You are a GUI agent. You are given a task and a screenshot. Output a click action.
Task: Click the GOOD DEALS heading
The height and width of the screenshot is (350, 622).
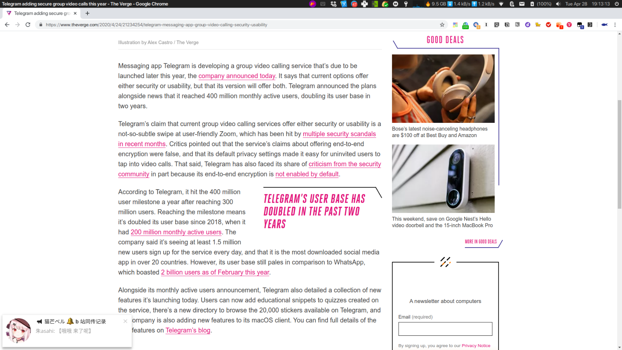click(445, 40)
